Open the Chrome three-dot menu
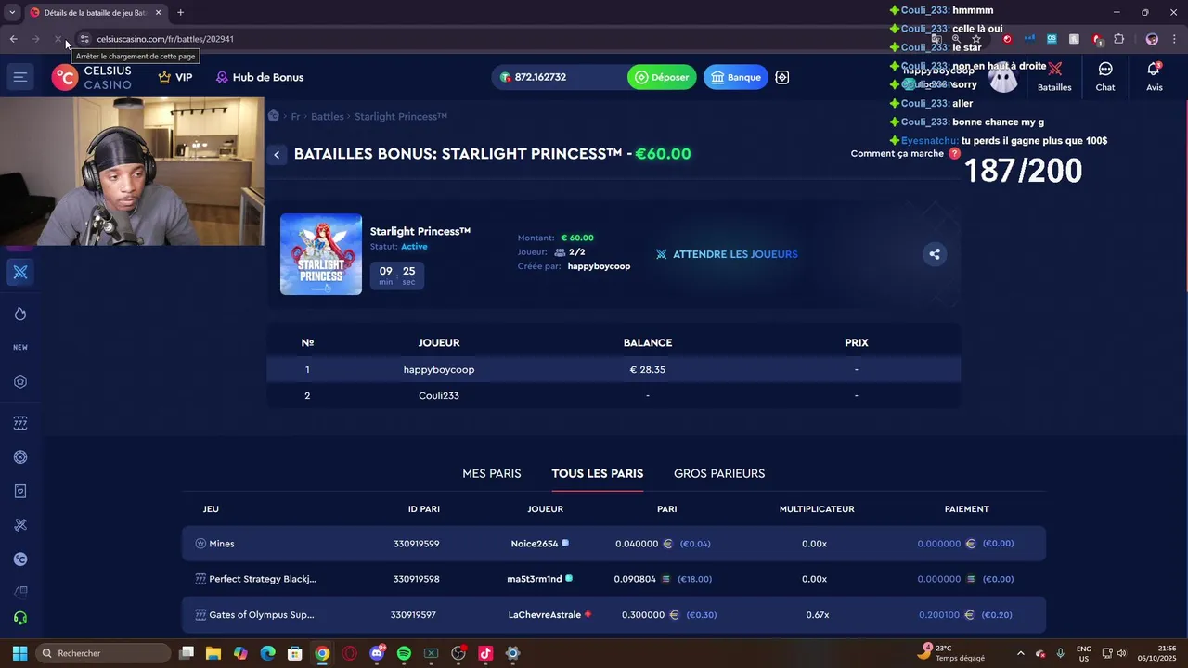1188x668 pixels. point(1174,39)
